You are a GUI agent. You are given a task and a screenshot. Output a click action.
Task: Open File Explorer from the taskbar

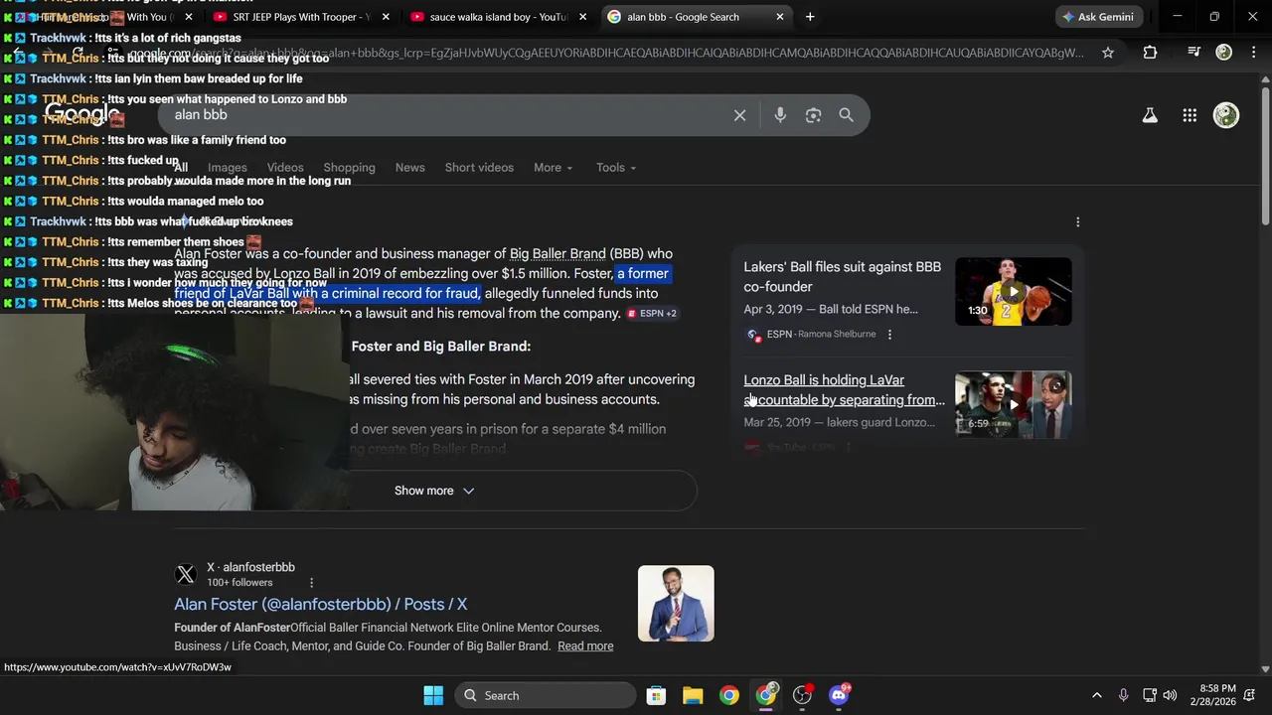(693, 695)
